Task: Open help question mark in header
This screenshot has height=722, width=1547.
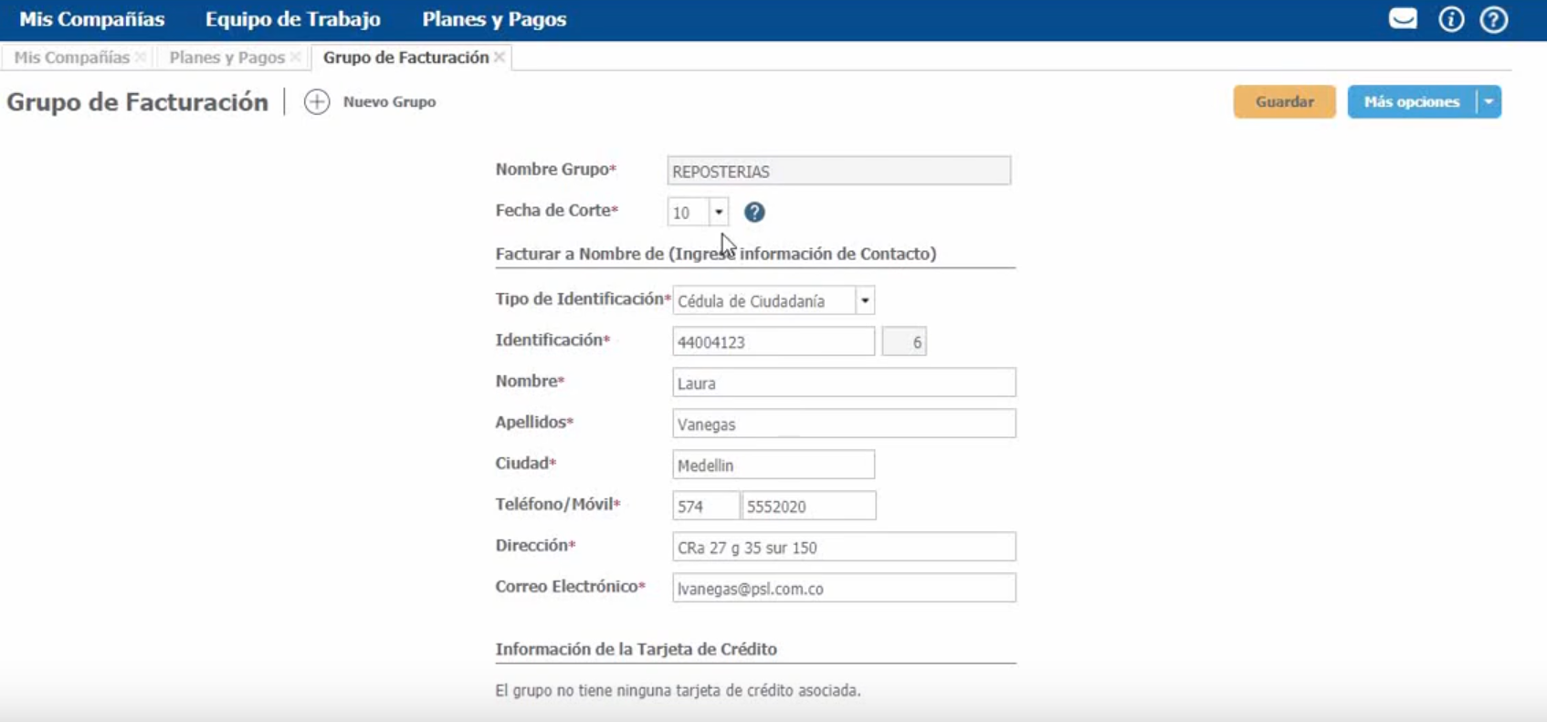Action: click(x=1494, y=19)
